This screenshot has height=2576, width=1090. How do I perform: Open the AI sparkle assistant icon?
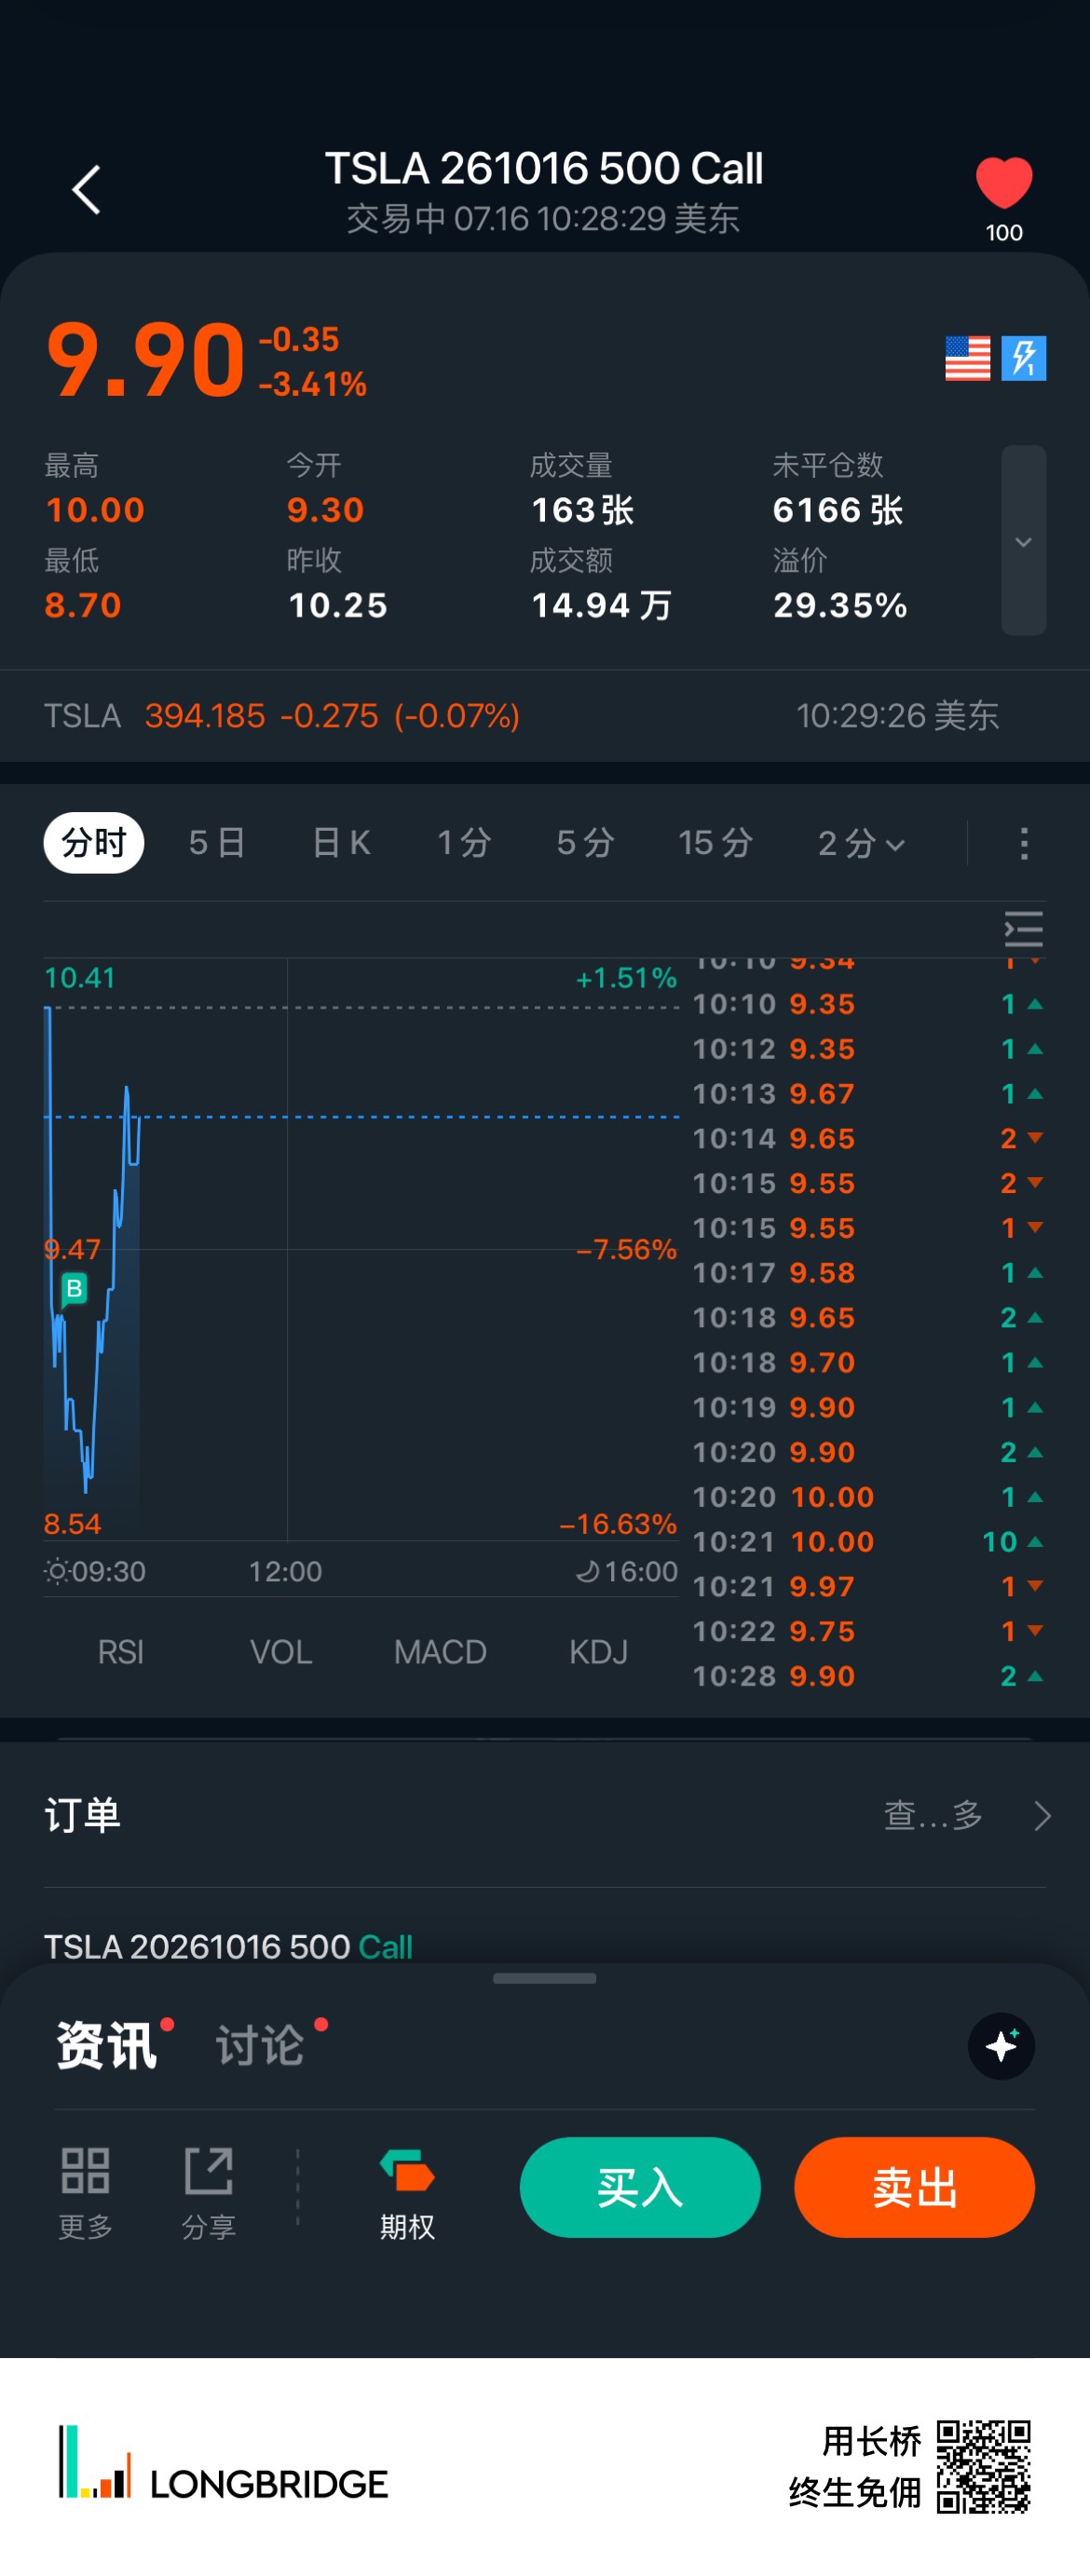(x=1001, y=2046)
